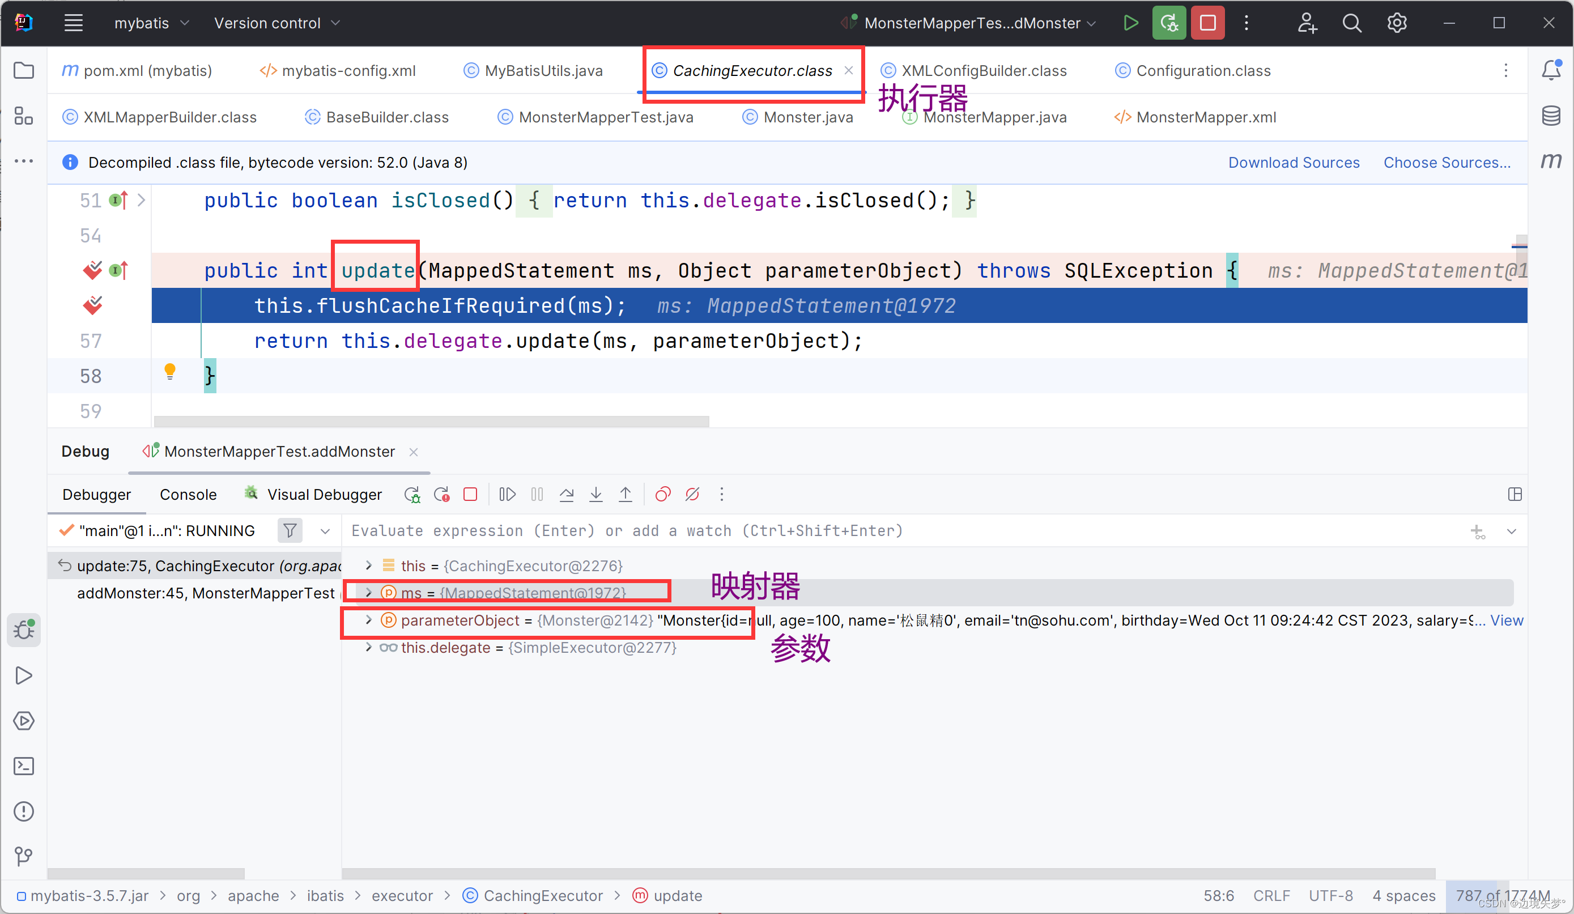Image resolution: width=1574 pixels, height=914 pixels.
Task: Click Step Into debugger icon
Action: [x=596, y=495]
